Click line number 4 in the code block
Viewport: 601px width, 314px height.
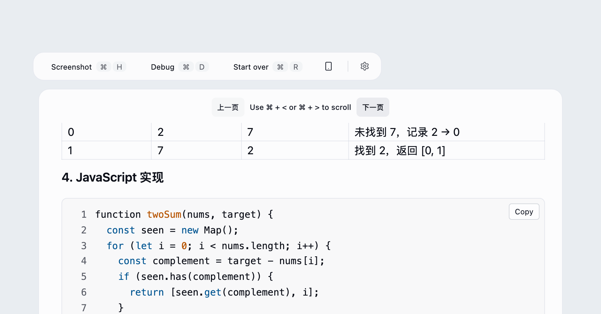point(84,261)
